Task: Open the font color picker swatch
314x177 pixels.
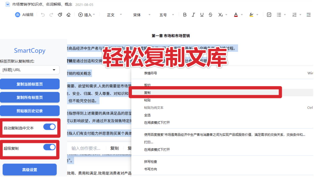Action: coord(236,15)
